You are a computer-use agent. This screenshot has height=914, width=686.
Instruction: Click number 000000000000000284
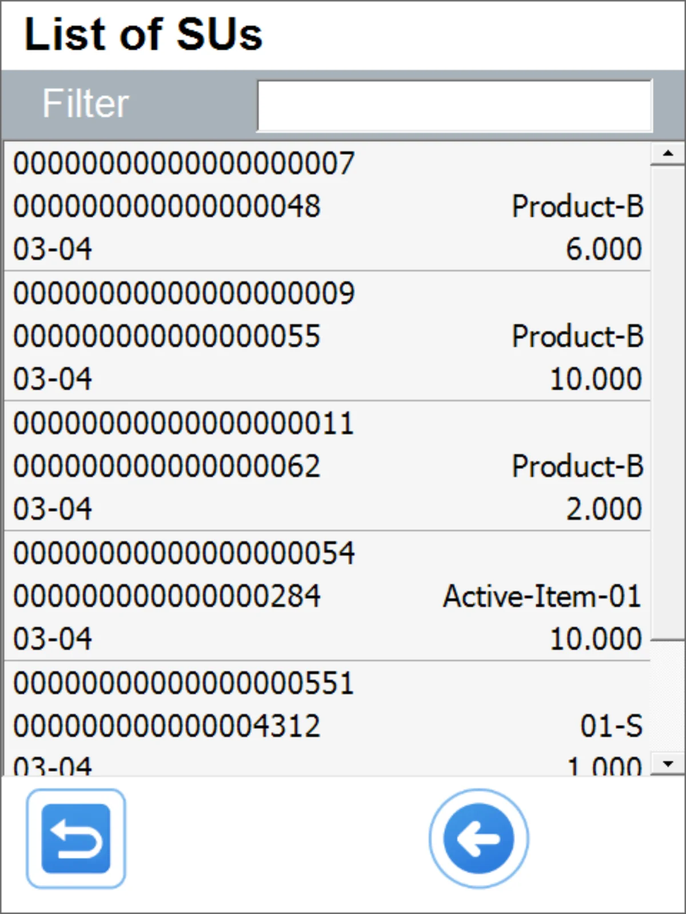[167, 596]
